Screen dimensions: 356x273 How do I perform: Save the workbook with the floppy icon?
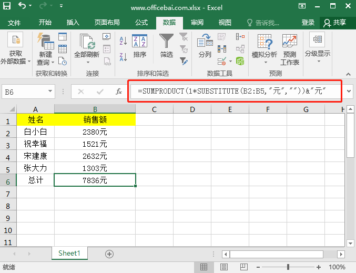click(x=7, y=6)
